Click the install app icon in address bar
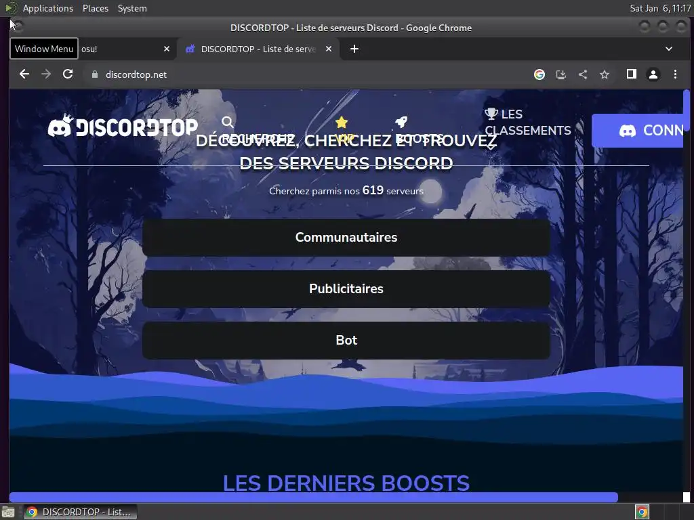 point(560,74)
